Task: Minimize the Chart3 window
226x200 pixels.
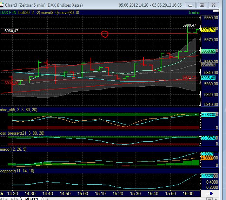Action: (x=190, y=5)
